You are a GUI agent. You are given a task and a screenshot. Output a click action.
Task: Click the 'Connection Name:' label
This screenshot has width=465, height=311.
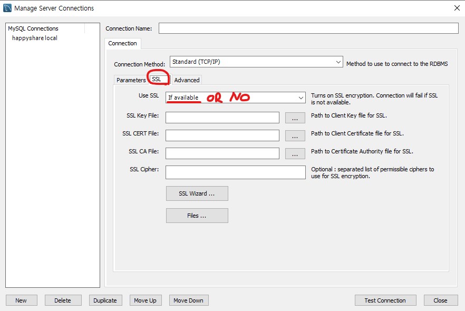coord(129,28)
